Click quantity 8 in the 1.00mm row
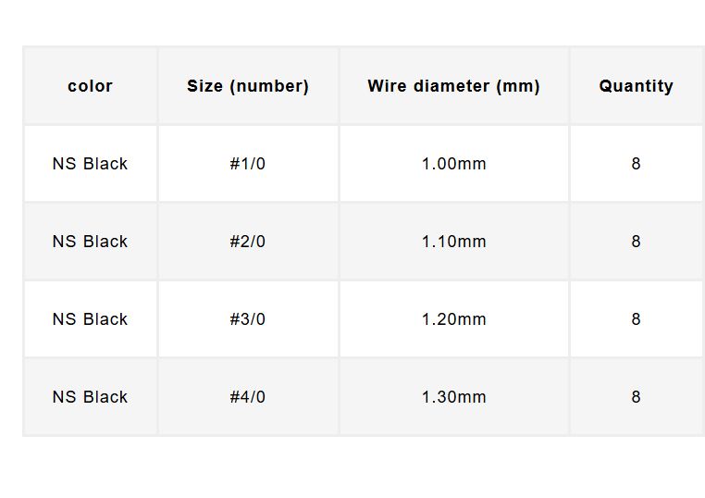 click(x=636, y=164)
